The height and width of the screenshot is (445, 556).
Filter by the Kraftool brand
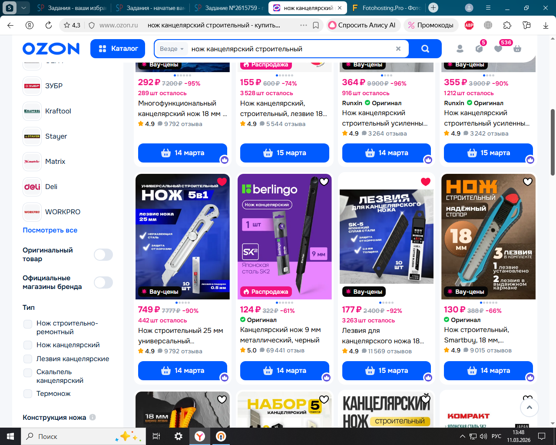[x=47, y=111]
